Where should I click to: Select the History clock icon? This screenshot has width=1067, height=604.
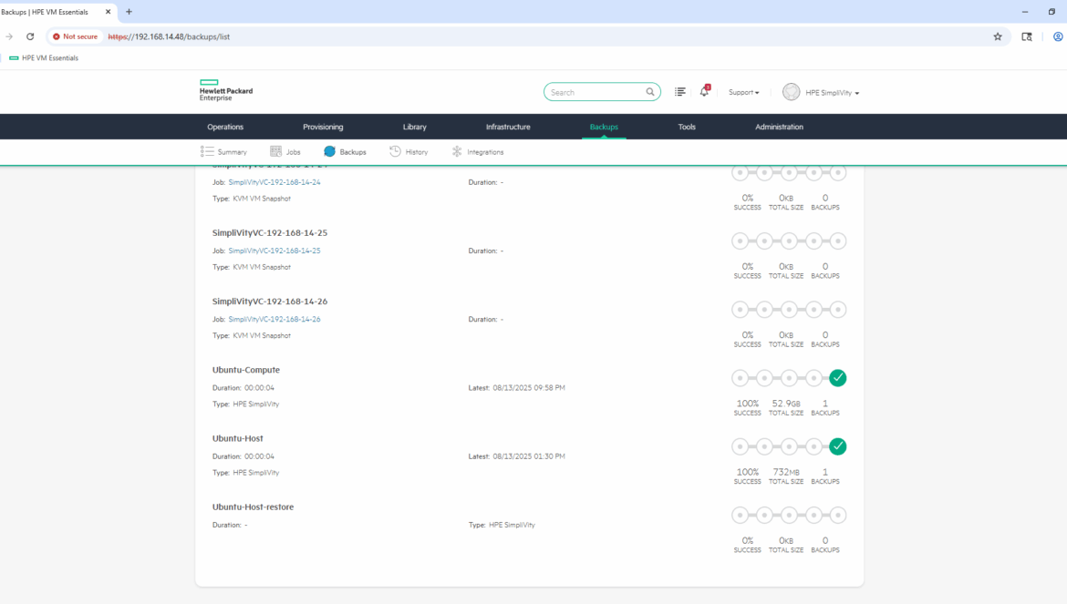pyautogui.click(x=395, y=152)
